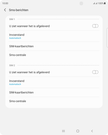Open SIM 1 Sms-centrale
The image size is (108, 135).
click(54, 55)
